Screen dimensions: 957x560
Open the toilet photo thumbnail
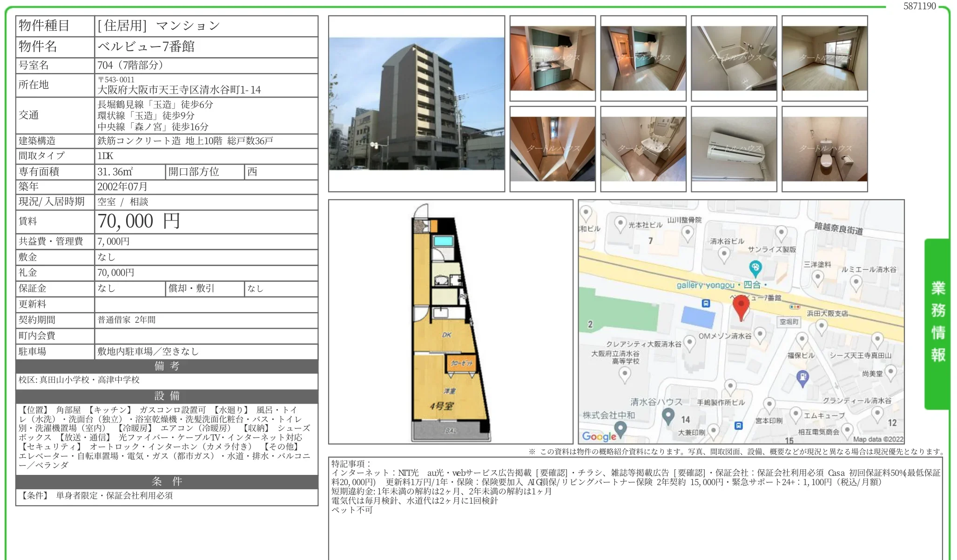[824, 149]
